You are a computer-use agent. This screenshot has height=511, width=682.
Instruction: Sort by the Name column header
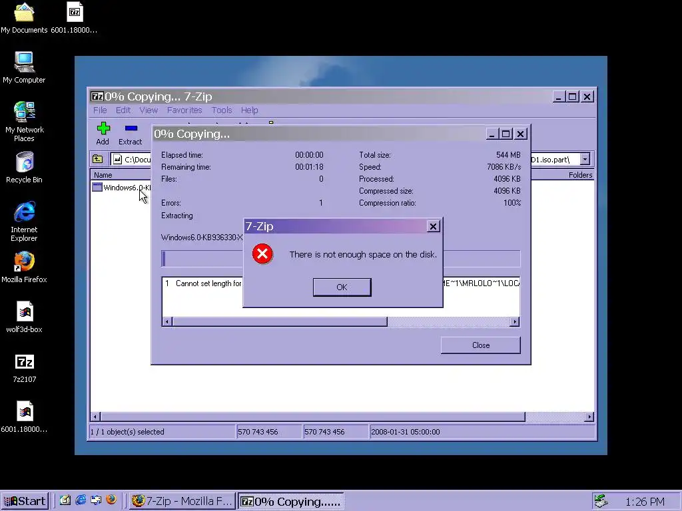[x=121, y=175]
